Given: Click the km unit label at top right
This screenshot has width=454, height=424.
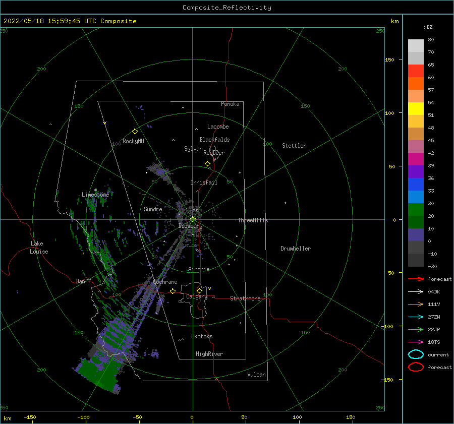Looking at the screenshot, I should (x=394, y=21).
